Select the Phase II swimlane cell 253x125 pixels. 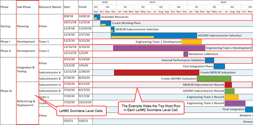pos(8,51)
